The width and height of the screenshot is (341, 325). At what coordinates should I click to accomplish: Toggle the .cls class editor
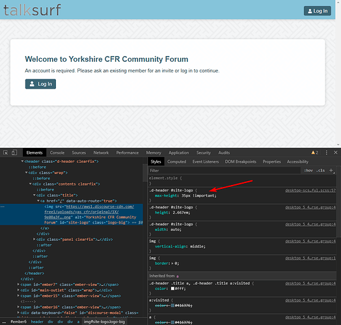tap(320, 171)
